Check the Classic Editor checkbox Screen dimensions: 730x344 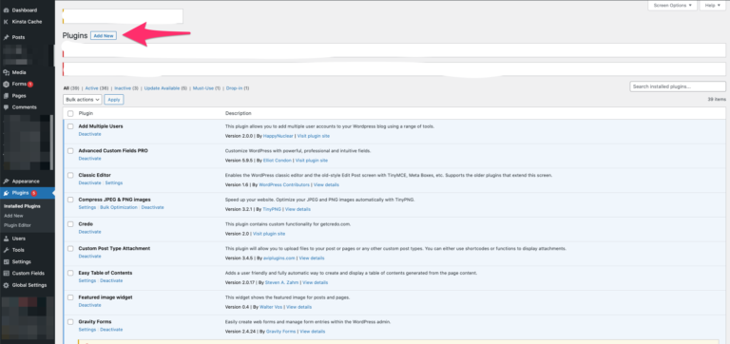(x=70, y=176)
